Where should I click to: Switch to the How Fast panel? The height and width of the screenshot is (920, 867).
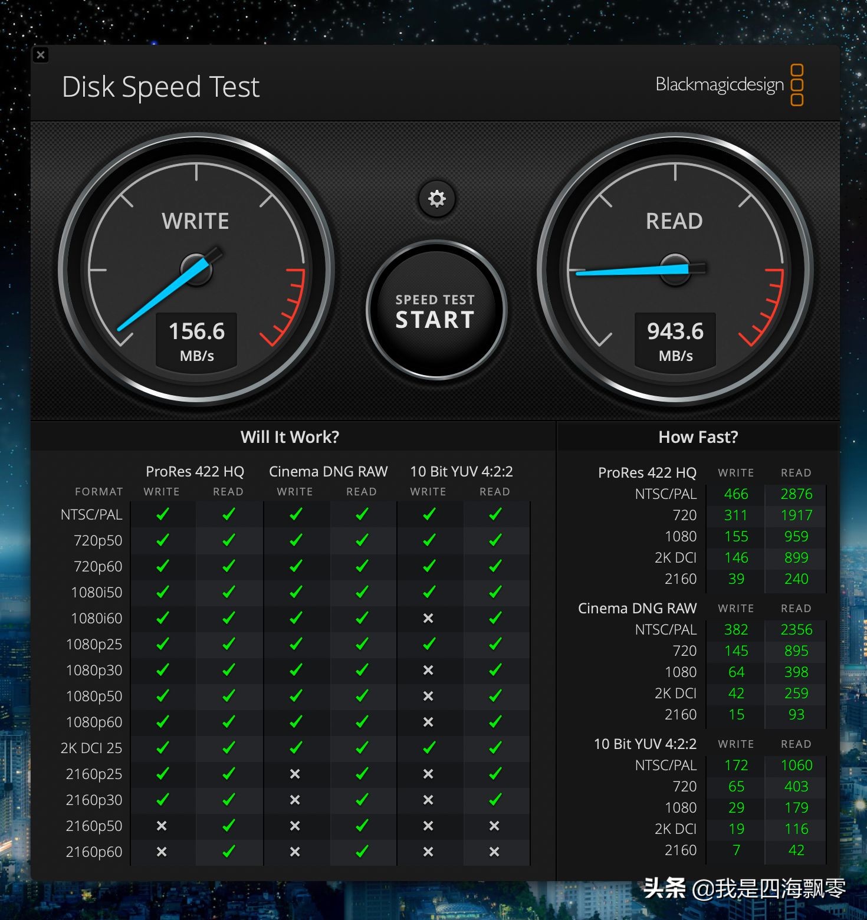698,436
